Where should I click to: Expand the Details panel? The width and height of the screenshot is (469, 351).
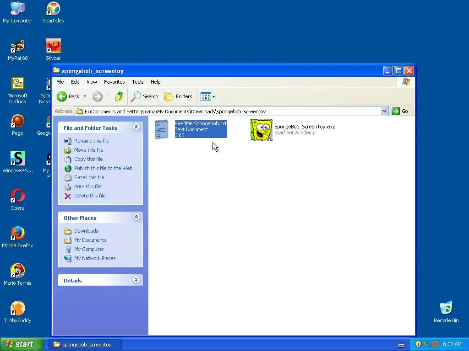pos(136,280)
